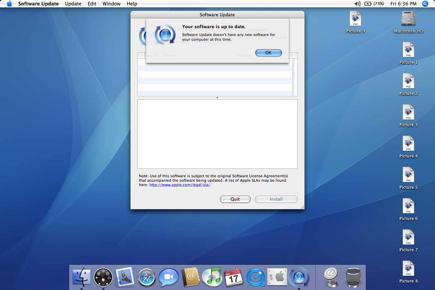Open Safari from the Dock
Screen dimensions: 435x290
pyautogui.click(x=147, y=277)
